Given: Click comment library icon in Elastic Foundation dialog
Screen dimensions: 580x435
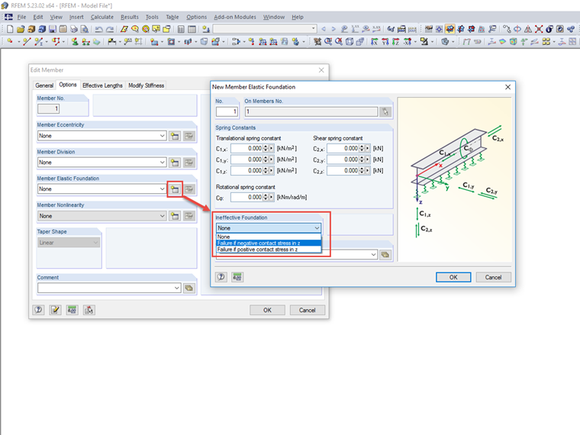Looking at the screenshot, I should coord(385,254).
